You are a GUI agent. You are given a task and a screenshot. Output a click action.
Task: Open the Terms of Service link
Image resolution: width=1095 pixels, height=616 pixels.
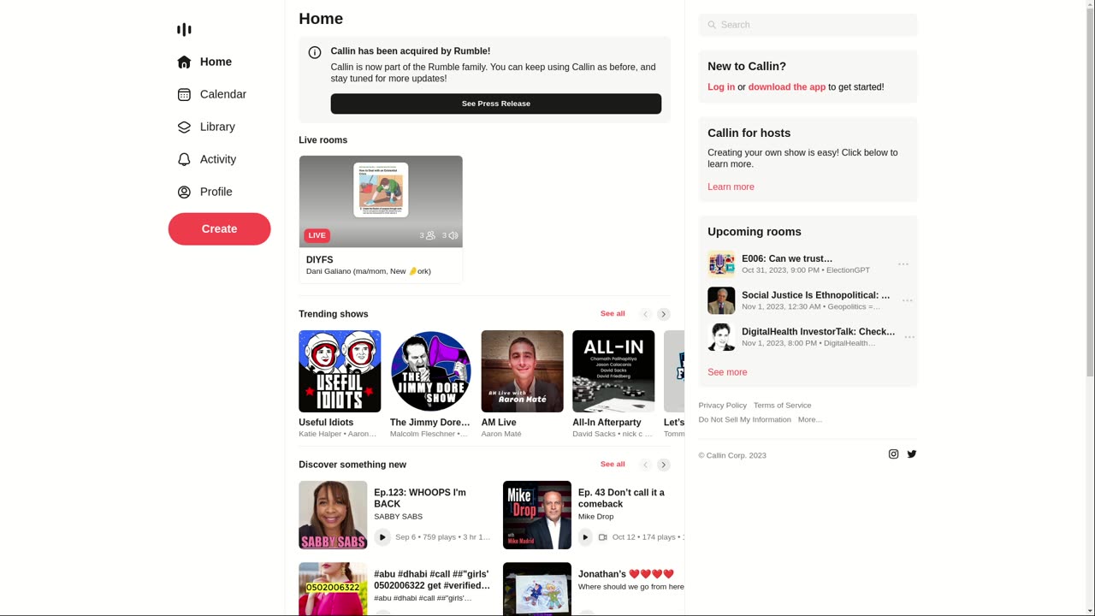pyautogui.click(x=783, y=406)
